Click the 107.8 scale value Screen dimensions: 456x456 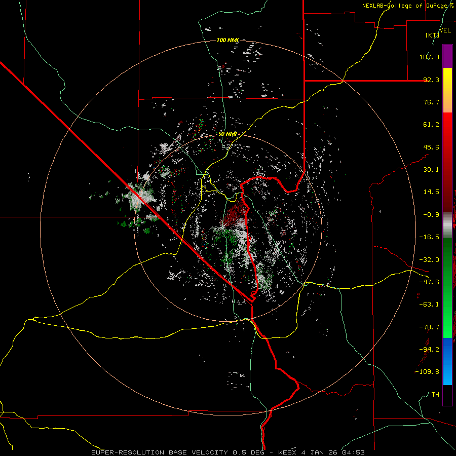(429, 57)
